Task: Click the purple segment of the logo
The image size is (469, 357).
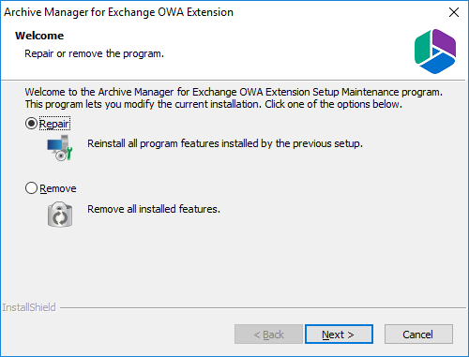Action: point(445,42)
